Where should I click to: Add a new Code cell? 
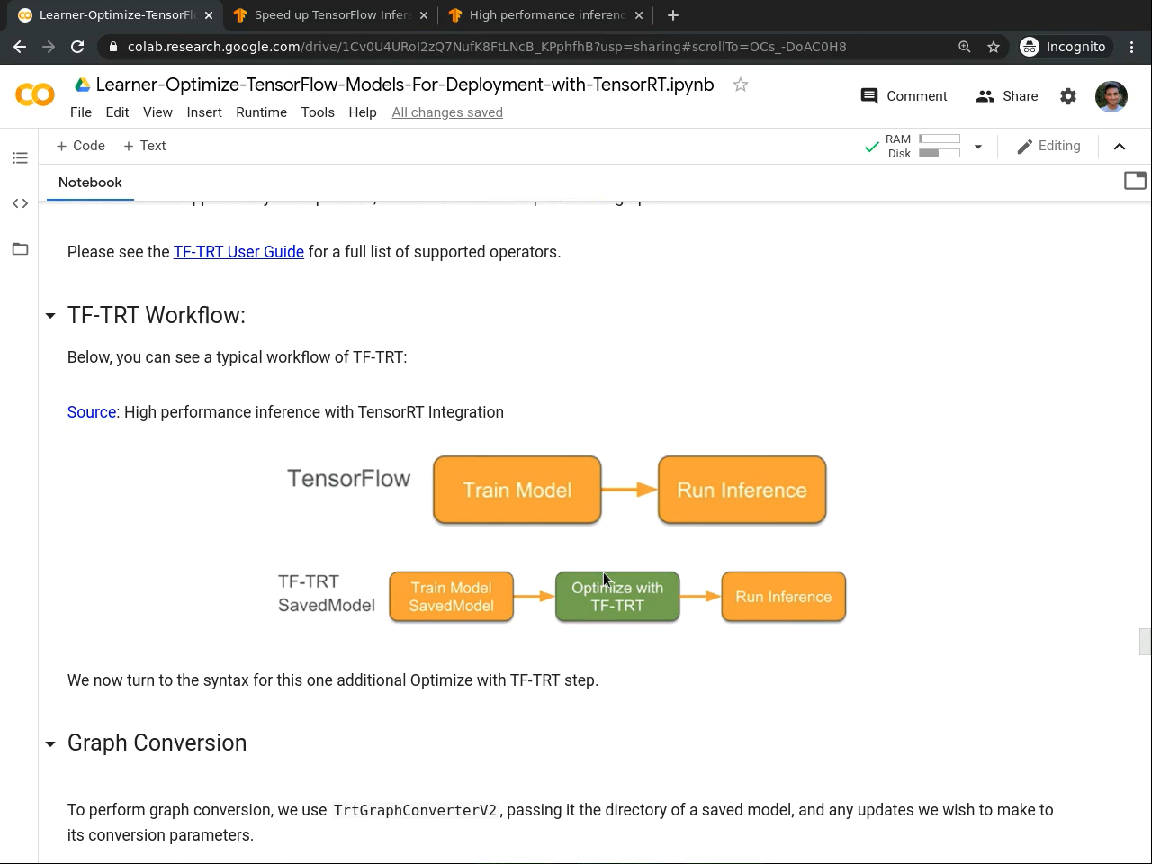(x=80, y=146)
